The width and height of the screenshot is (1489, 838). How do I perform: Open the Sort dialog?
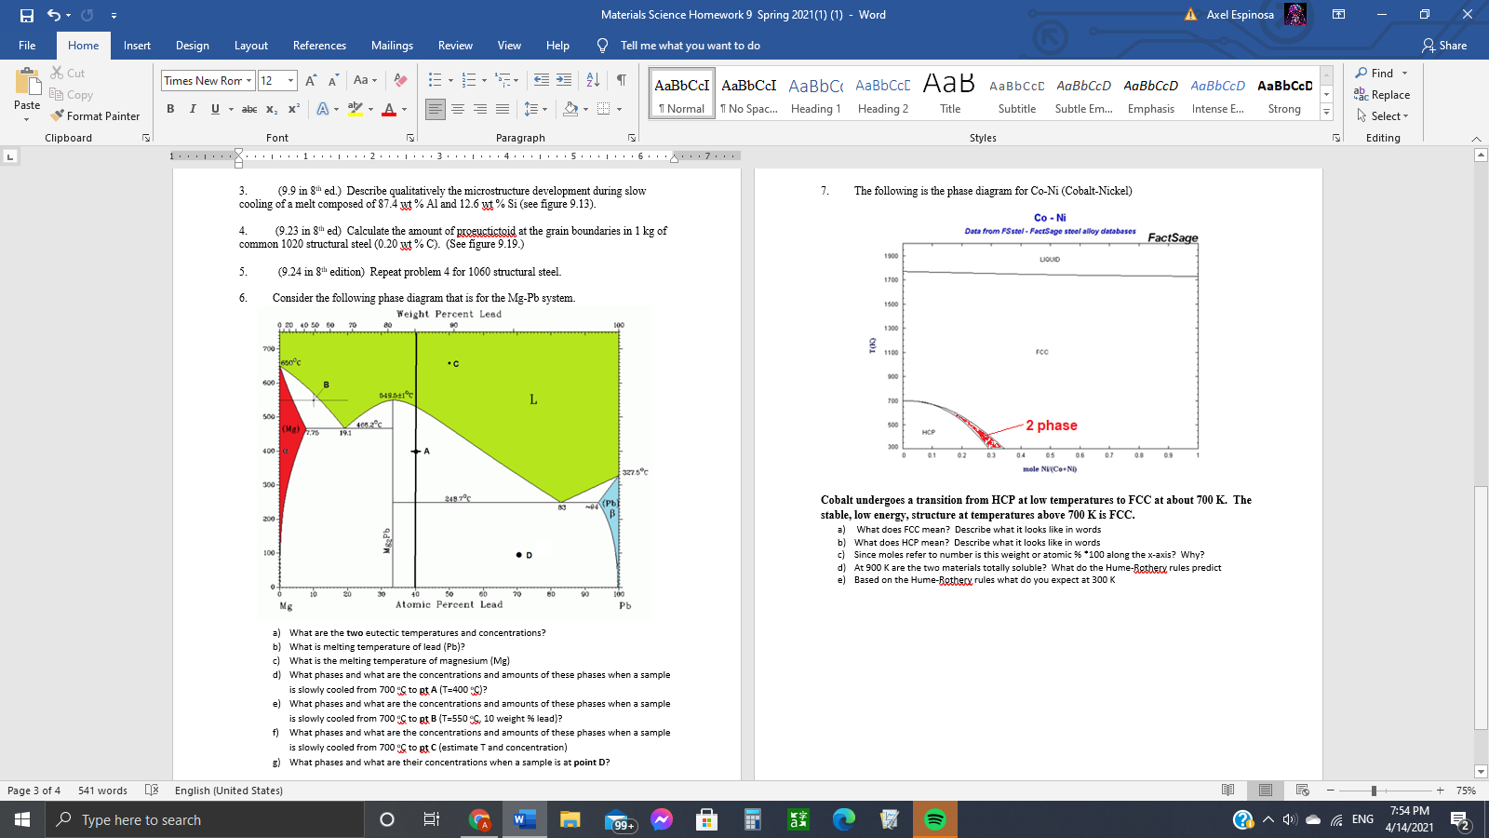591,80
